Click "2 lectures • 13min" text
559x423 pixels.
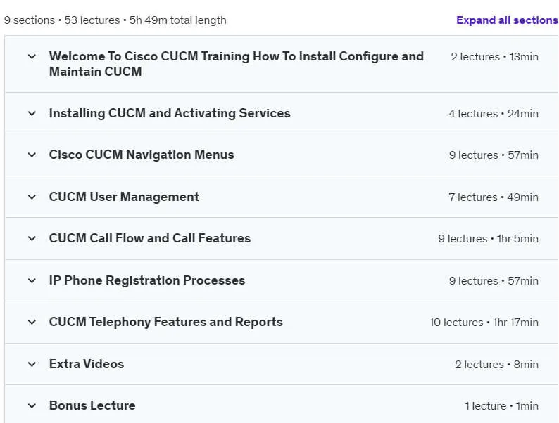494,57
